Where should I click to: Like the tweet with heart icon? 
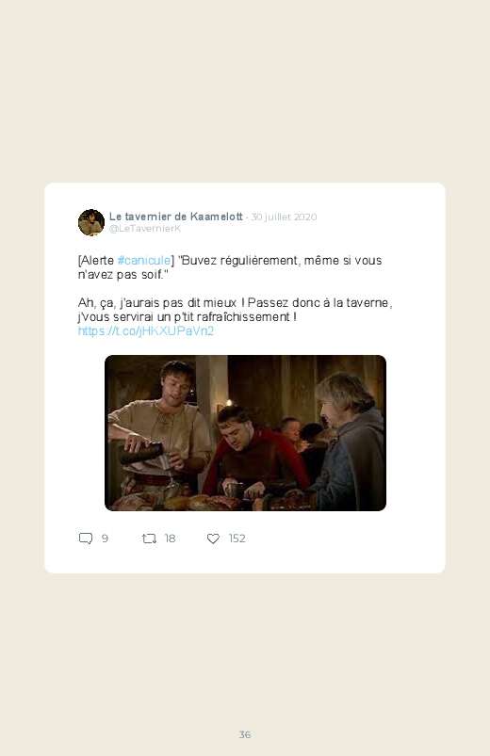[213, 539]
